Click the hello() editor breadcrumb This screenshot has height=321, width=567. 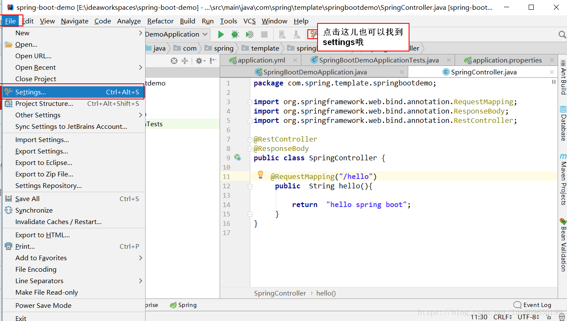click(x=326, y=293)
